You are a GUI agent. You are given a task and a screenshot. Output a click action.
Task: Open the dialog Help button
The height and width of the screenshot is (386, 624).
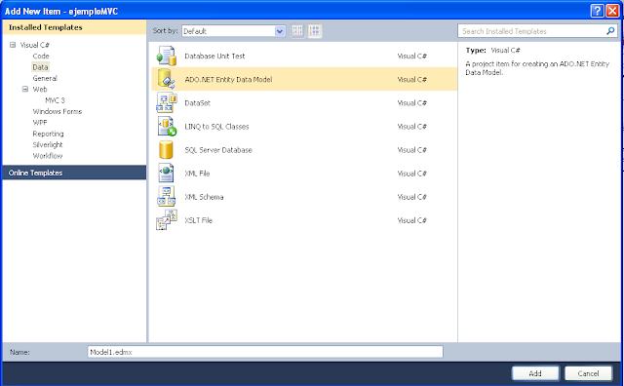597,11
